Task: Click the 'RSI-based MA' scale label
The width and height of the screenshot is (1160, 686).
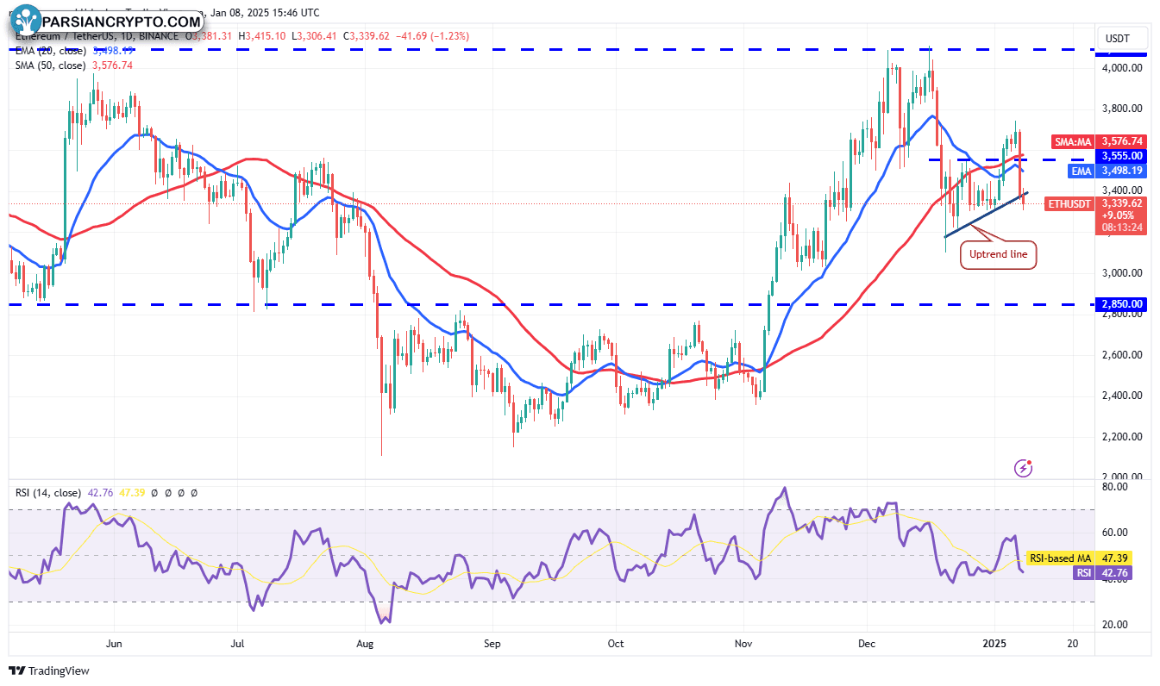Action: point(1061,558)
